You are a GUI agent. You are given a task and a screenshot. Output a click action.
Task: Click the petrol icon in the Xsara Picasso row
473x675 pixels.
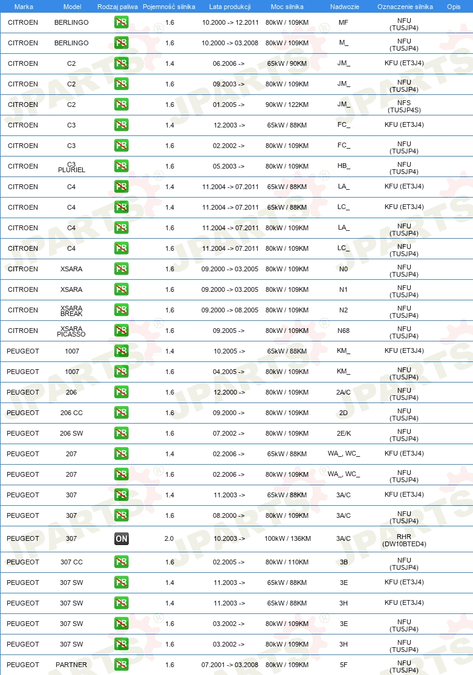[122, 331]
